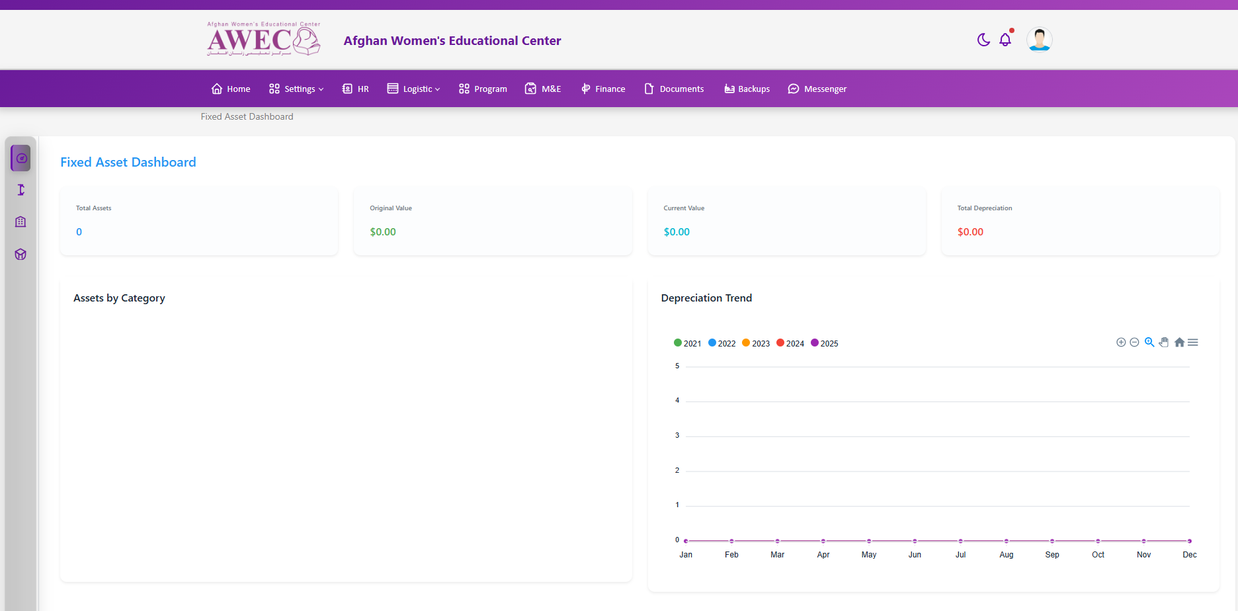
Task: Zoom out on the Depreciation Trend chart
Action: pyautogui.click(x=1134, y=342)
